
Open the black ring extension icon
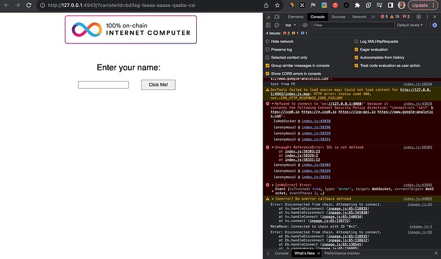(x=346, y=5)
